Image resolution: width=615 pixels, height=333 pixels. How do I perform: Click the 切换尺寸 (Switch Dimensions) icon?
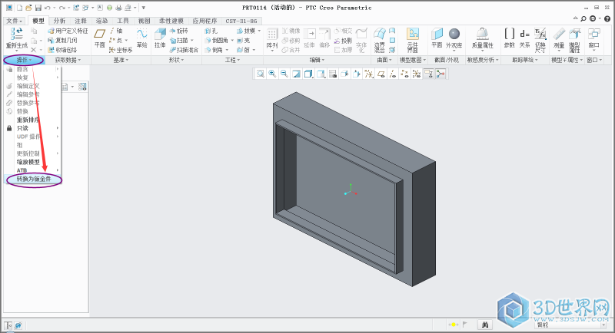click(540, 34)
